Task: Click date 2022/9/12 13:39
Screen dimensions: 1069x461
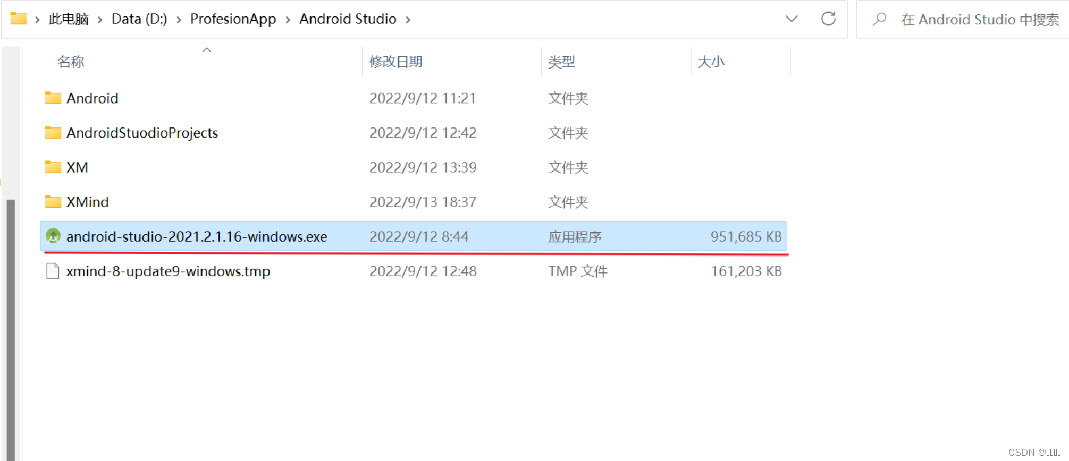Action: tap(423, 168)
